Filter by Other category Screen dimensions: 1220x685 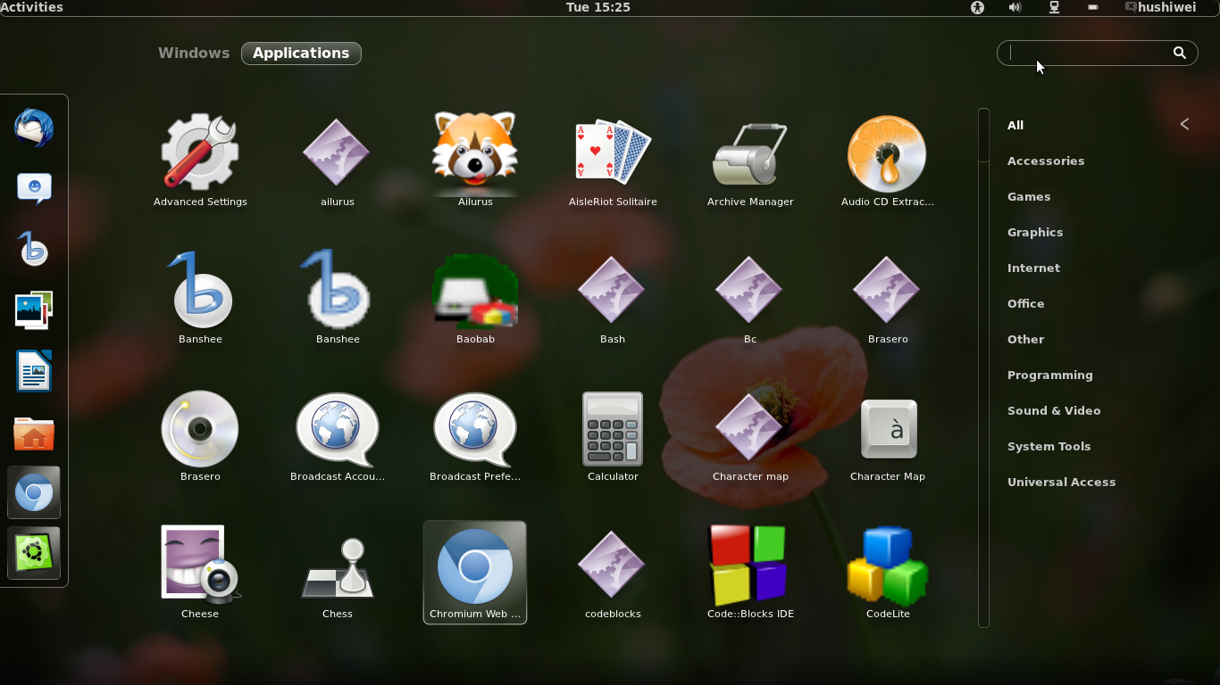click(1025, 339)
